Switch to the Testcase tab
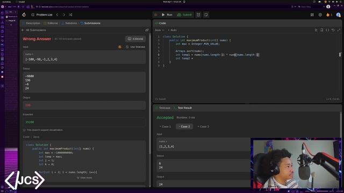The width and height of the screenshot is (344, 193). [162, 108]
